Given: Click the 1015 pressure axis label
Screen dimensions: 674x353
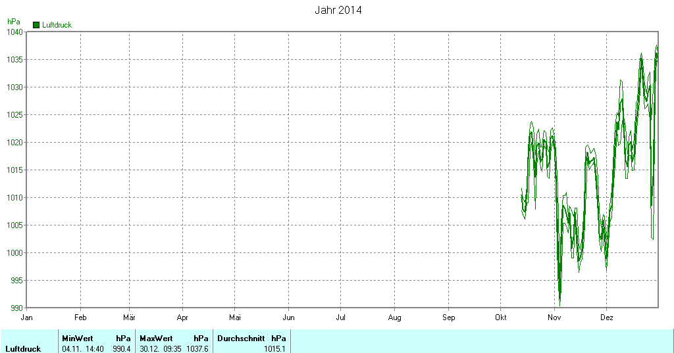Looking at the screenshot, I should point(14,170).
